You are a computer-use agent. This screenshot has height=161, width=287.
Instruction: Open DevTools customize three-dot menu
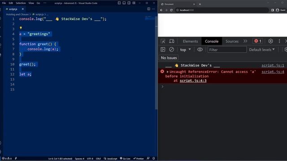click(279, 41)
